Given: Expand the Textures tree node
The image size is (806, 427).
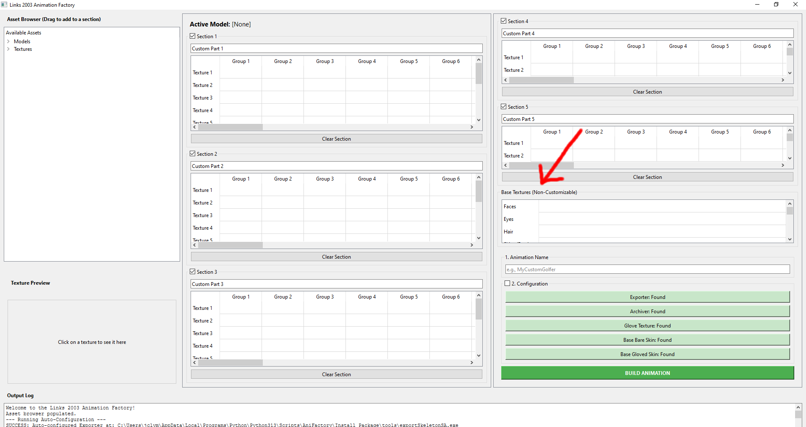Looking at the screenshot, I should [x=8, y=49].
